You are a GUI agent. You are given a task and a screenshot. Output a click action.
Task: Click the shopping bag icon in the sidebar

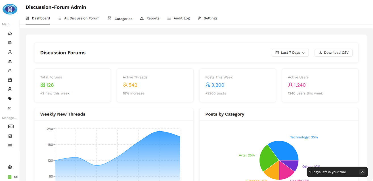(10, 71)
